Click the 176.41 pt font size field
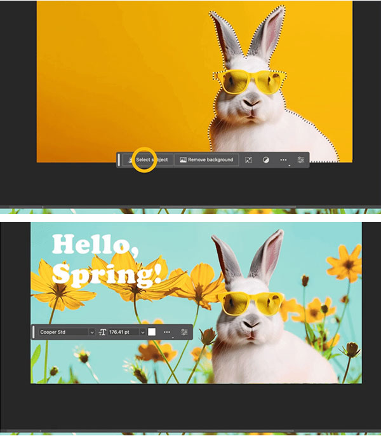This screenshot has width=381, height=436. tap(123, 332)
